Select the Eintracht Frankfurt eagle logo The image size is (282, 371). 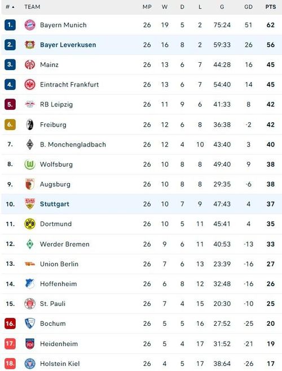point(30,84)
